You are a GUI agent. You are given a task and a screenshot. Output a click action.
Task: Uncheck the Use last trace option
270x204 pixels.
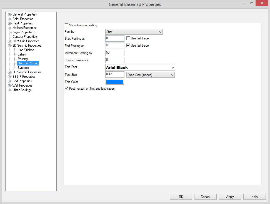(128, 46)
